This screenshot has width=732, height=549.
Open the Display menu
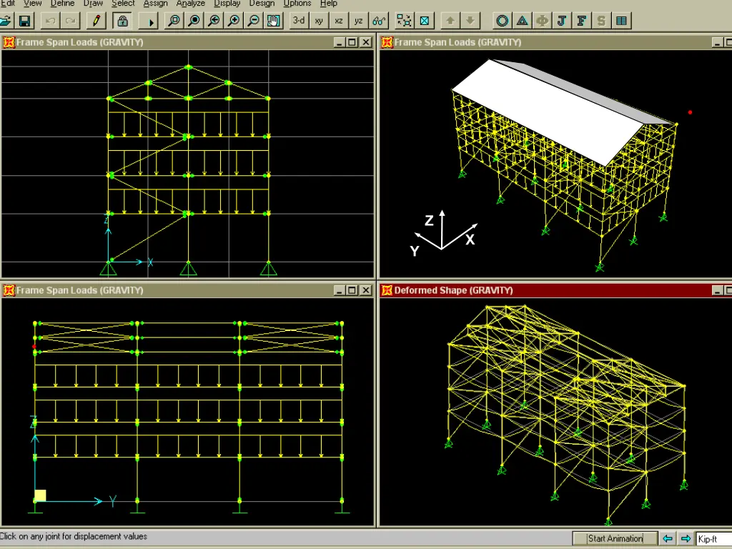click(227, 4)
